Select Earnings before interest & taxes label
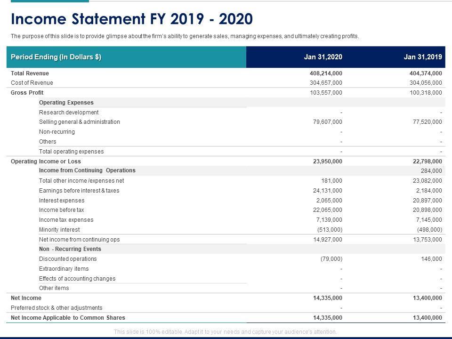This screenshot has height=339, width=452. pos(79,191)
